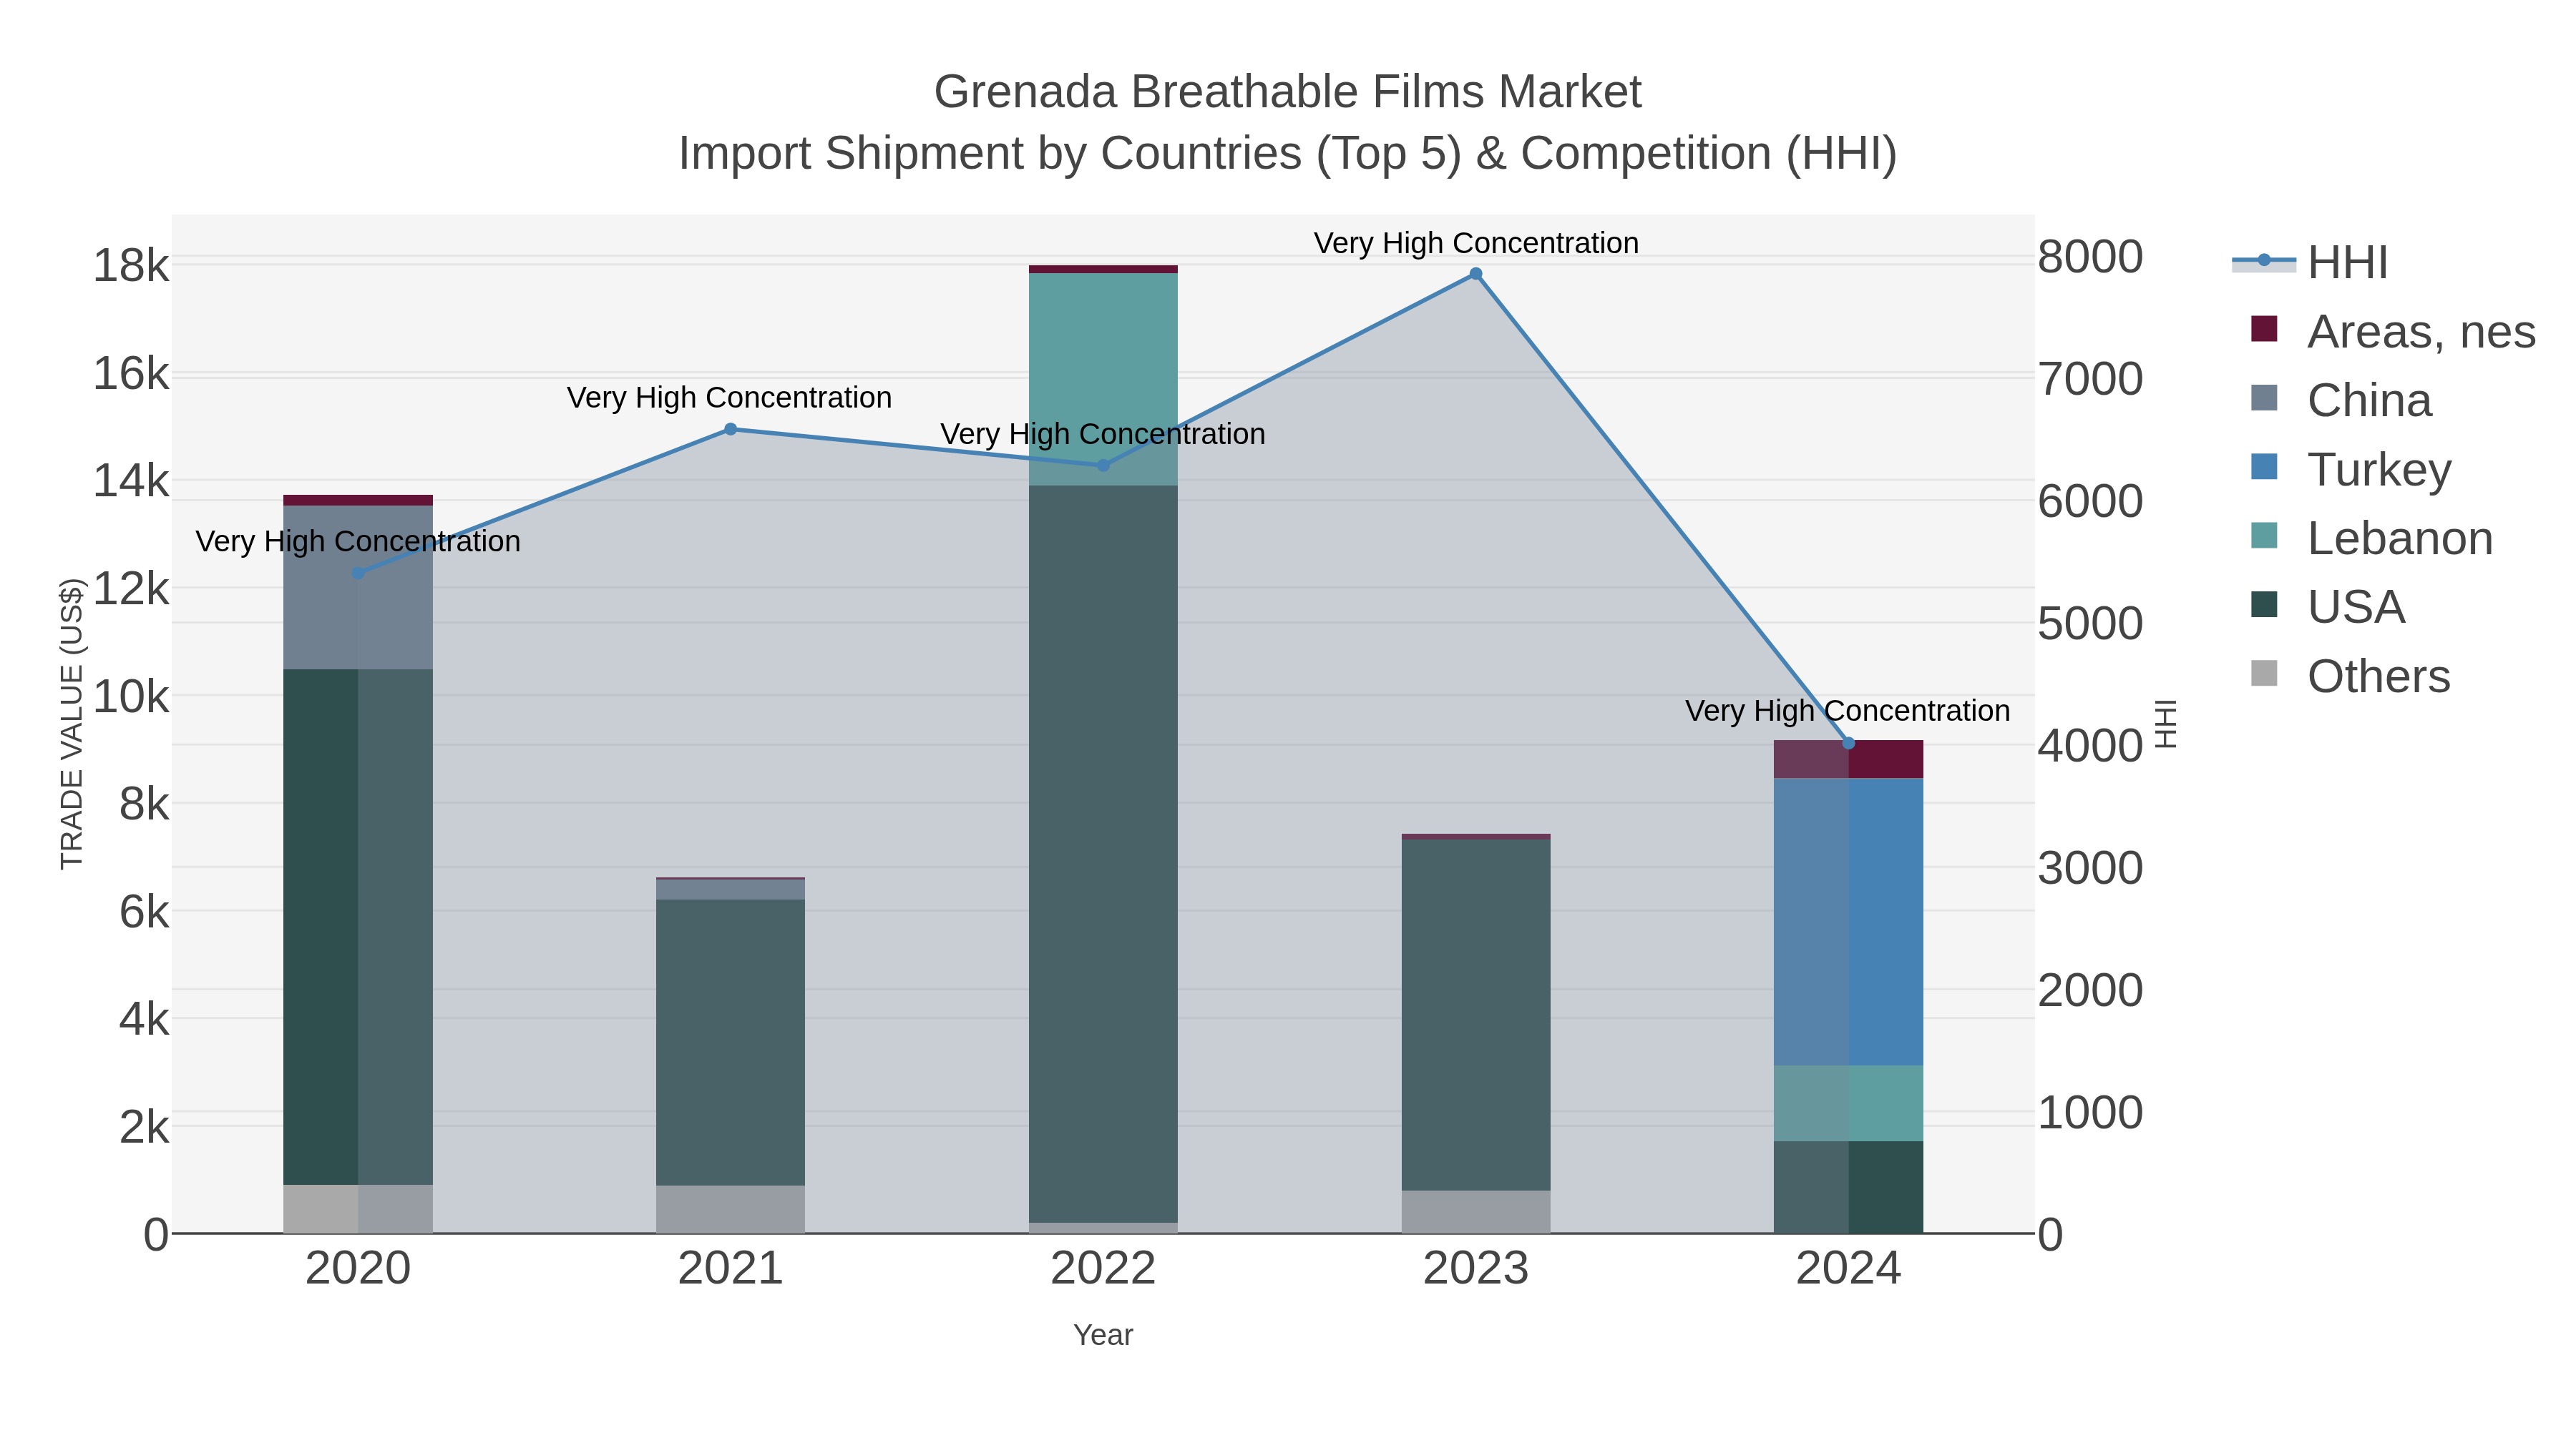Click Very High Concentration label above 2023
This screenshot has height=1448, width=2576.
[1476, 243]
